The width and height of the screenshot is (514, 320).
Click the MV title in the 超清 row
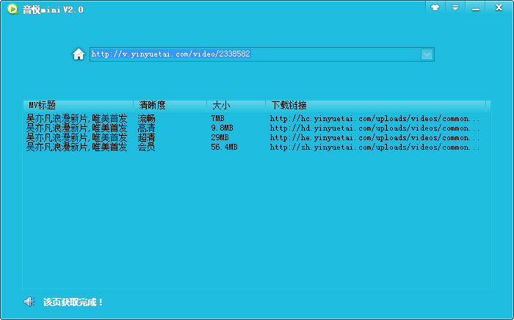click(x=76, y=137)
